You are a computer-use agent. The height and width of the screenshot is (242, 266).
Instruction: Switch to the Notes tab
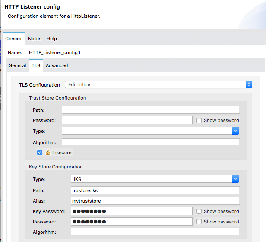[35, 39]
